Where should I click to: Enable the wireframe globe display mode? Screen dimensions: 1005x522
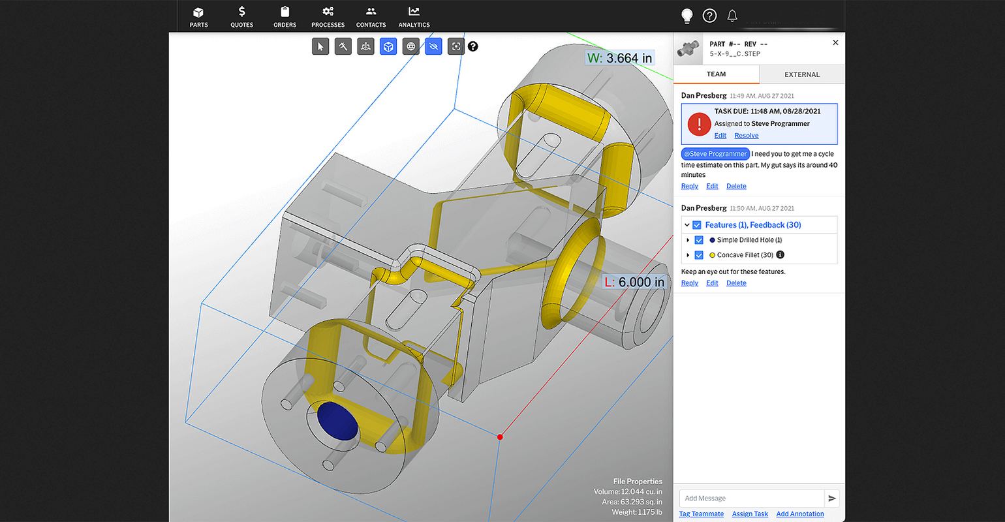[410, 46]
